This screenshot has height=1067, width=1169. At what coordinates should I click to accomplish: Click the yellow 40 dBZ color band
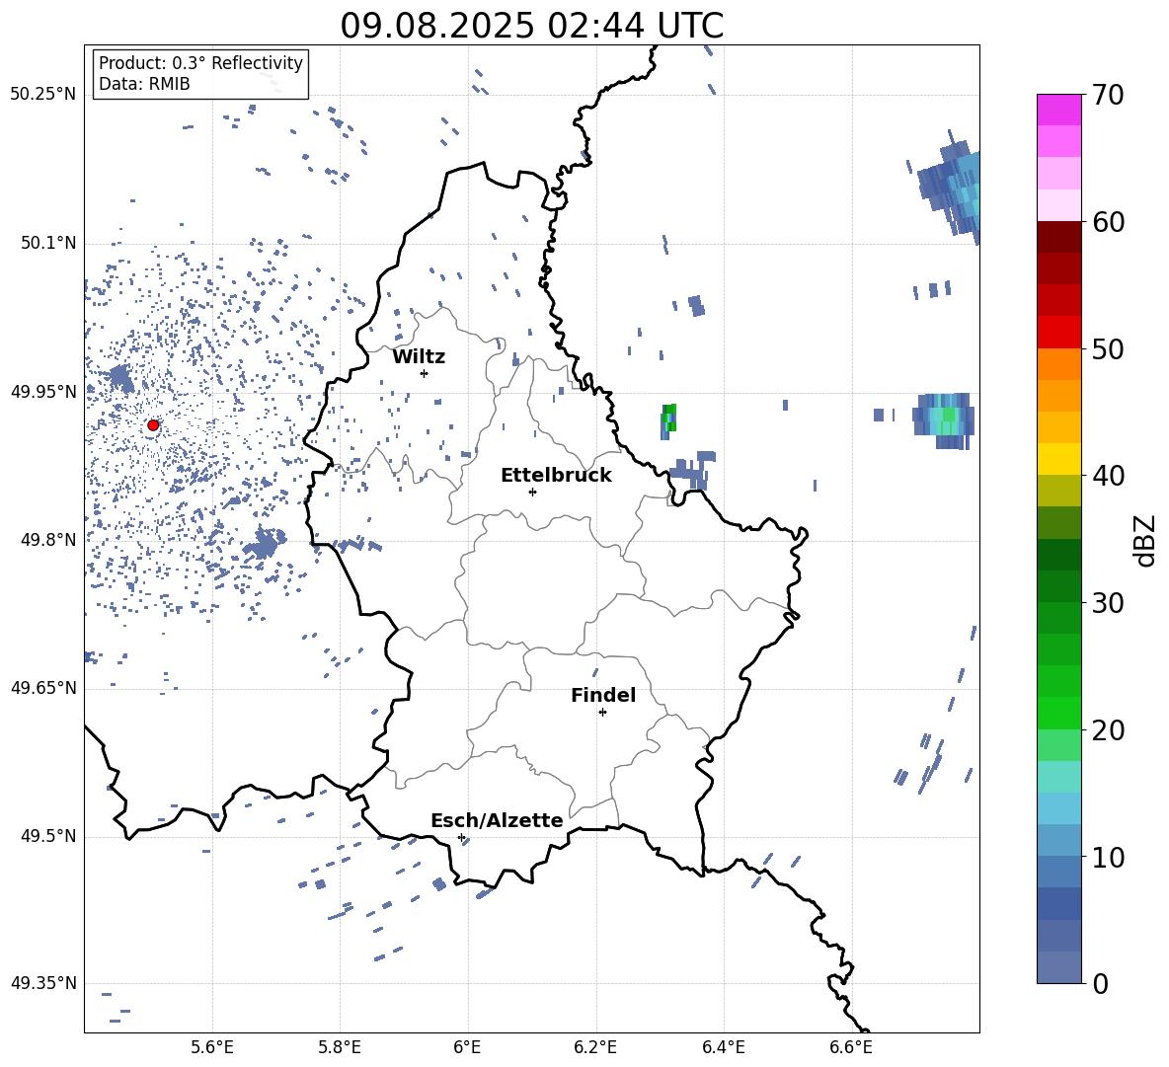tap(1058, 459)
